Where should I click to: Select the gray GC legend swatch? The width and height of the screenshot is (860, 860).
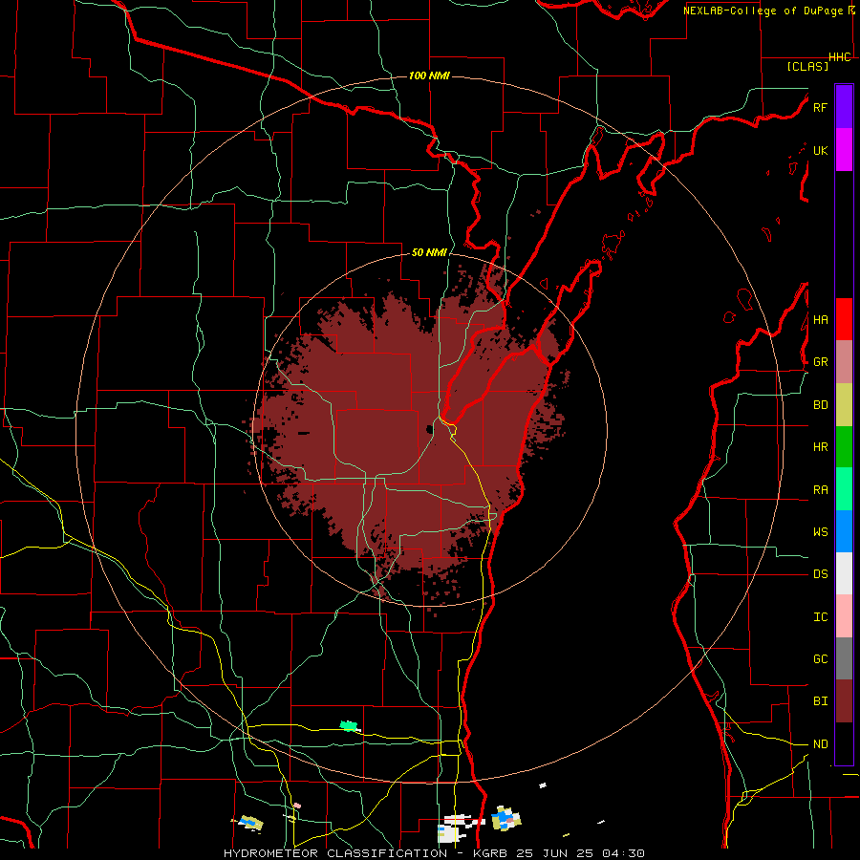point(844,658)
